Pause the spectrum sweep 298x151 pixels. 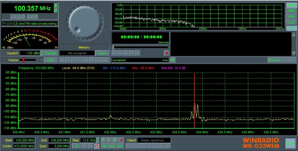point(85,146)
